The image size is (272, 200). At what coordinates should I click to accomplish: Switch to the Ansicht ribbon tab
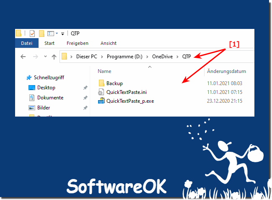coord(109,43)
